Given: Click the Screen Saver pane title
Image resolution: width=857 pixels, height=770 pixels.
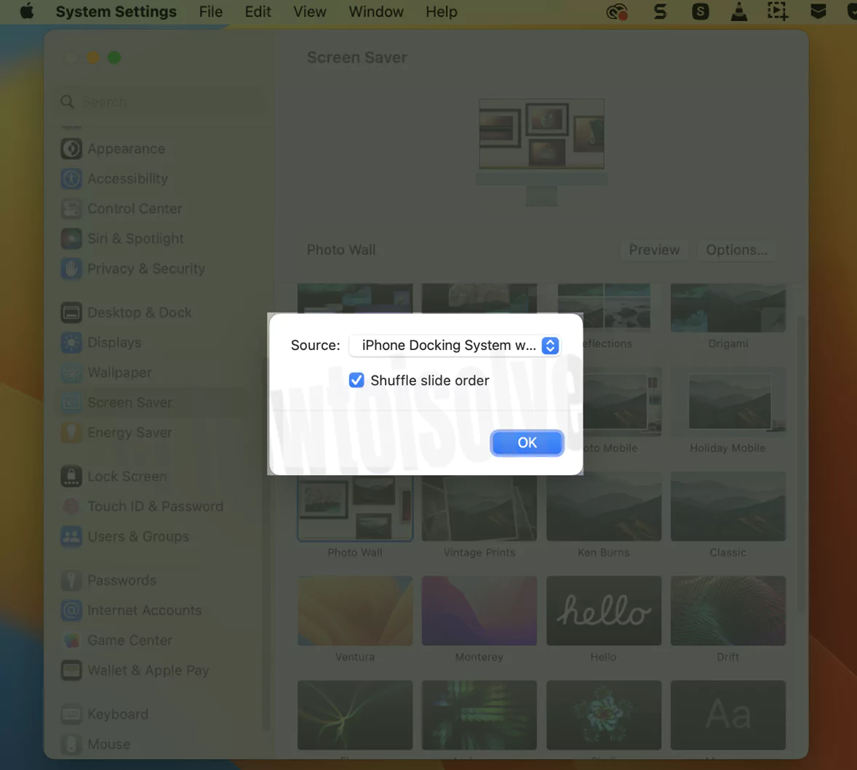Looking at the screenshot, I should coord(357,57).
